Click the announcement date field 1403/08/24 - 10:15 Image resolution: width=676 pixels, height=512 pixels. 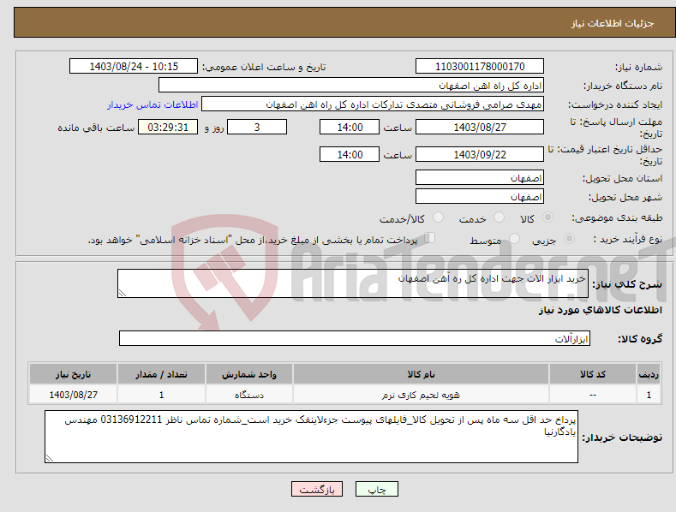[x=134, y=67]
